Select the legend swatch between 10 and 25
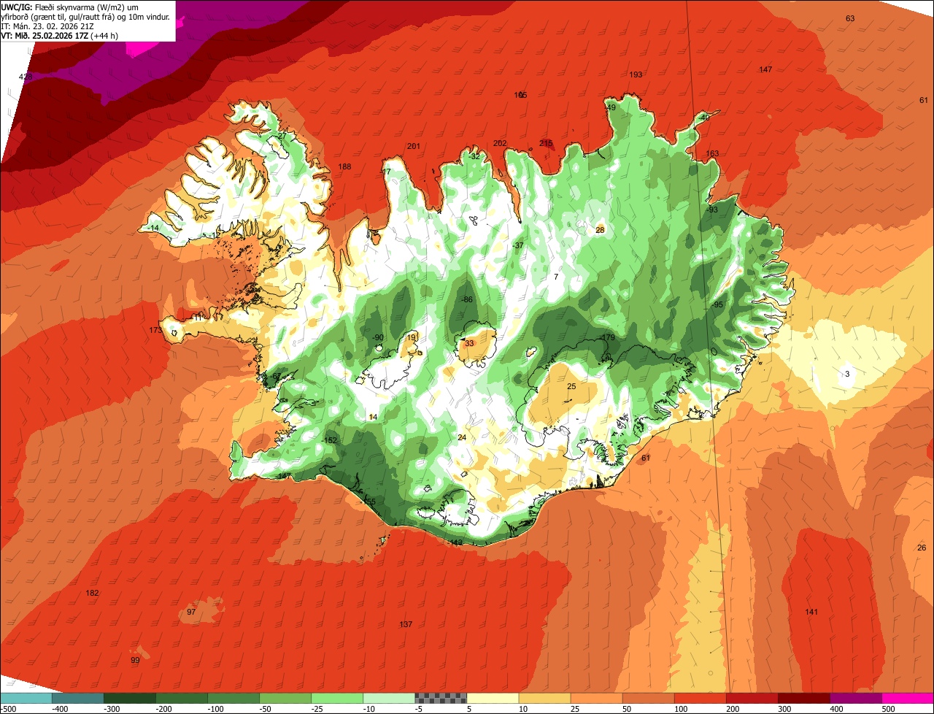This screenshot has height=714, width=934. pos(544,699)
